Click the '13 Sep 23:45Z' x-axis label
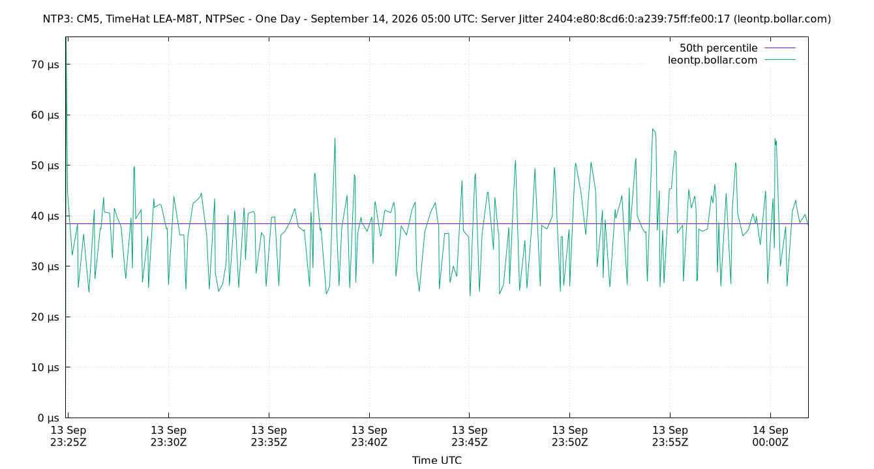This screenshot has height=469, width=874. click(470, 436)
